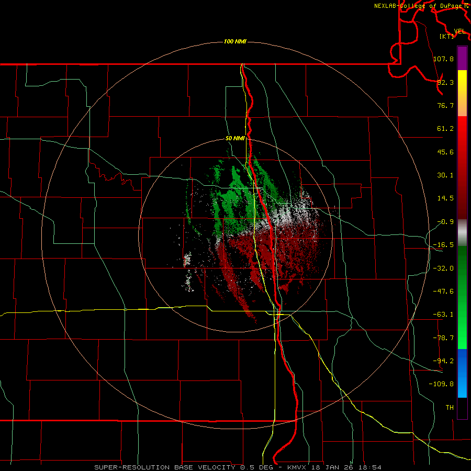This screenshot has width=471, height=471.
Task: Click the 30.1 legend value
Action: point(445,175)
